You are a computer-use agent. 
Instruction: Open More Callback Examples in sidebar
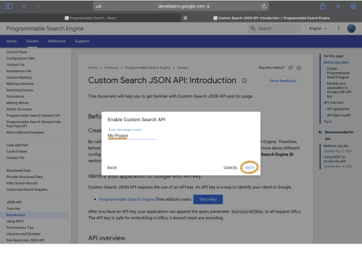point(25,132)
